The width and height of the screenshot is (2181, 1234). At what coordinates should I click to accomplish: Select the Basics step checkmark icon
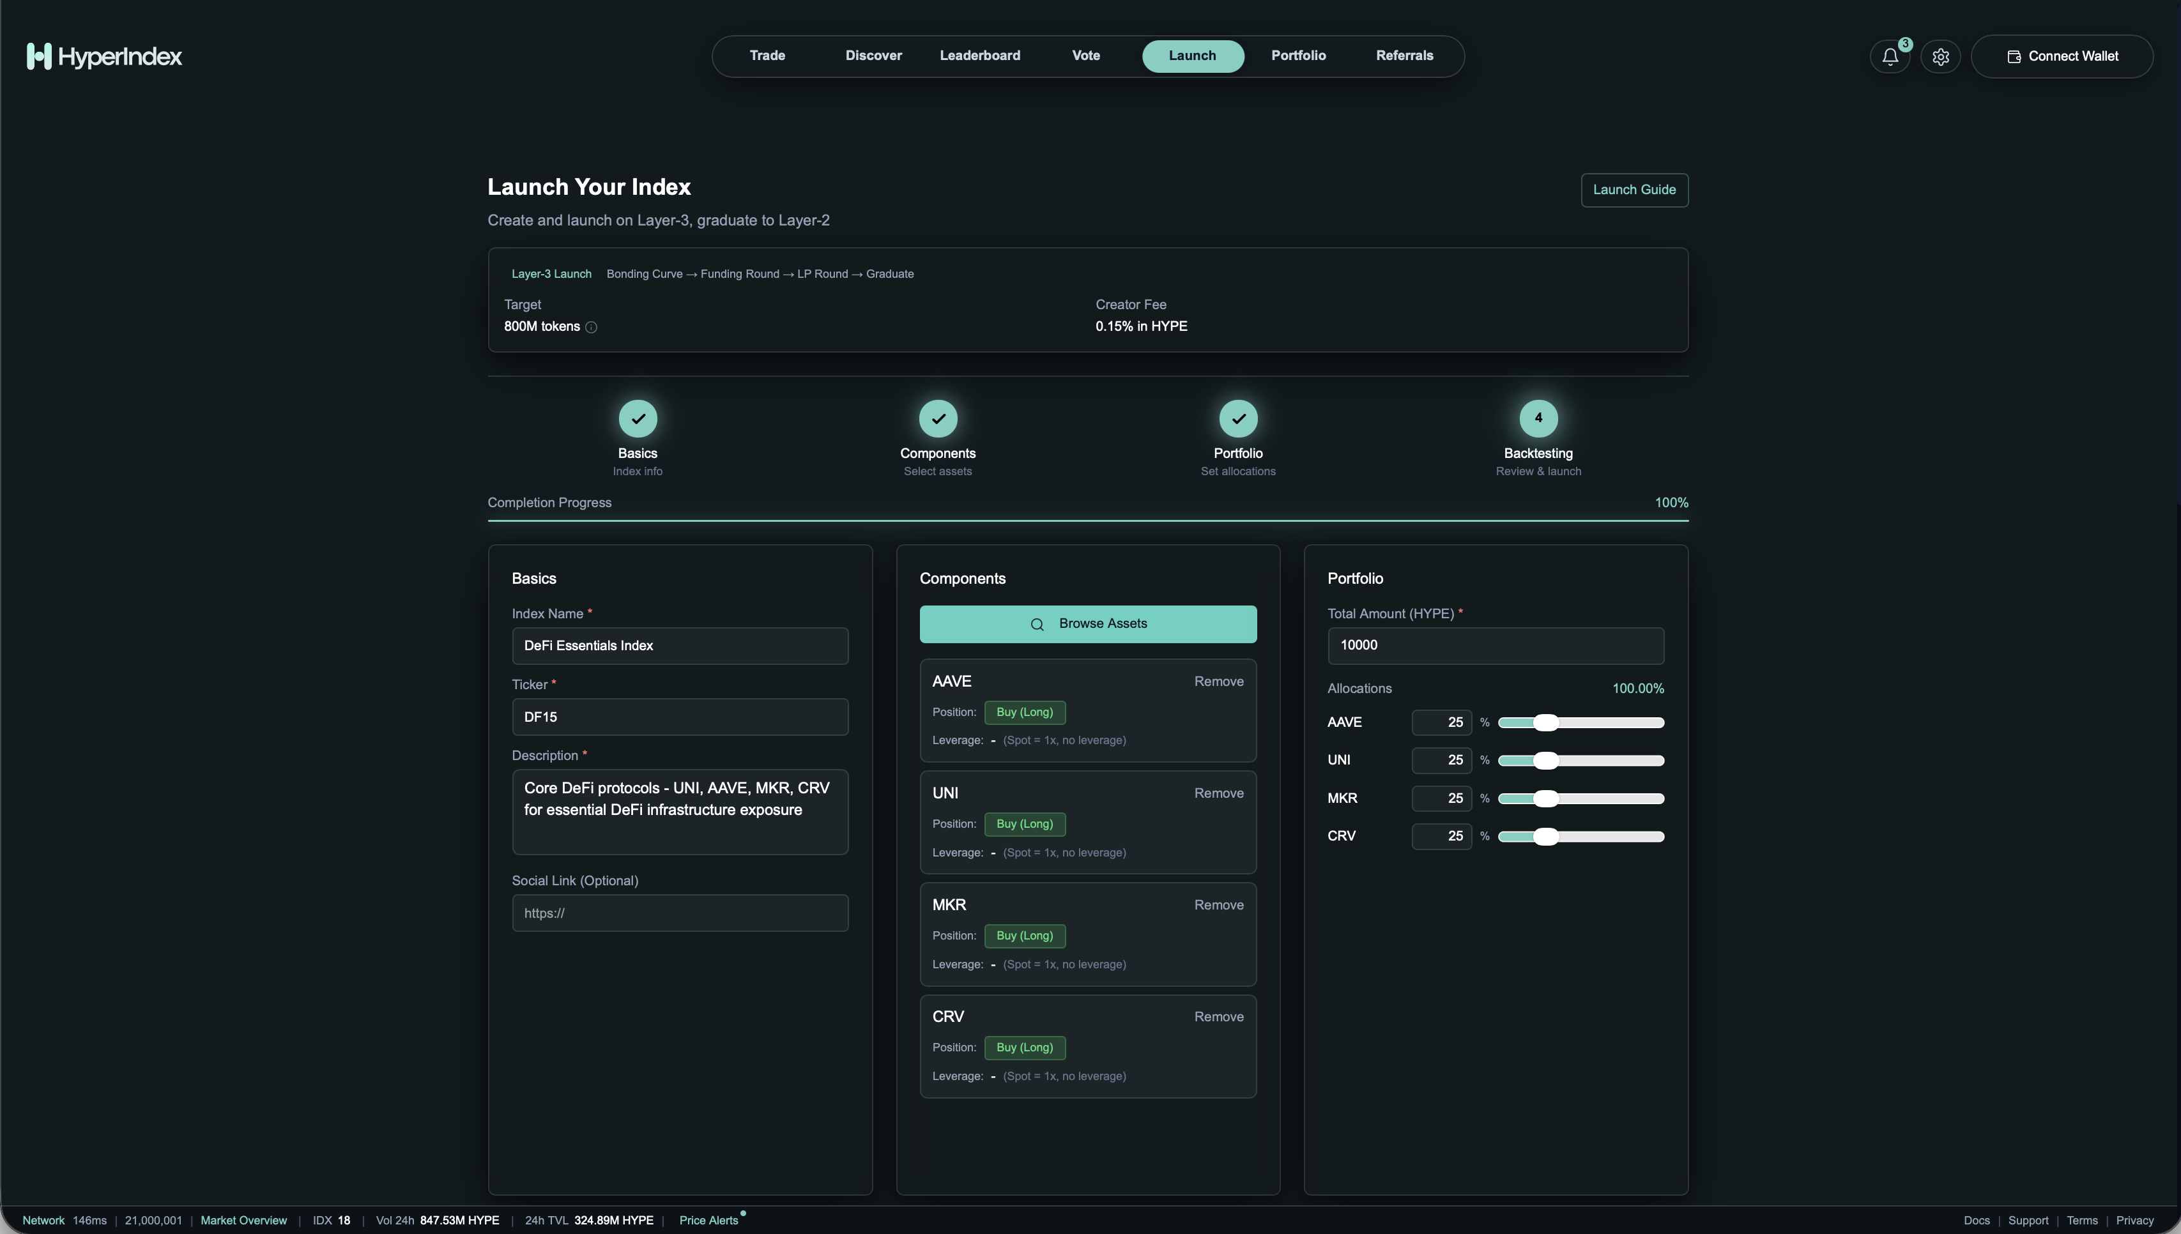coord(638,419)
